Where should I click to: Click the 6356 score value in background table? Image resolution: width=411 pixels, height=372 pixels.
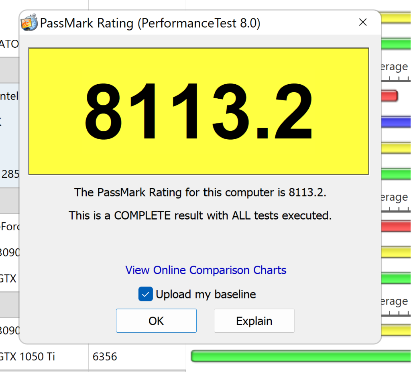pos(105,356)
